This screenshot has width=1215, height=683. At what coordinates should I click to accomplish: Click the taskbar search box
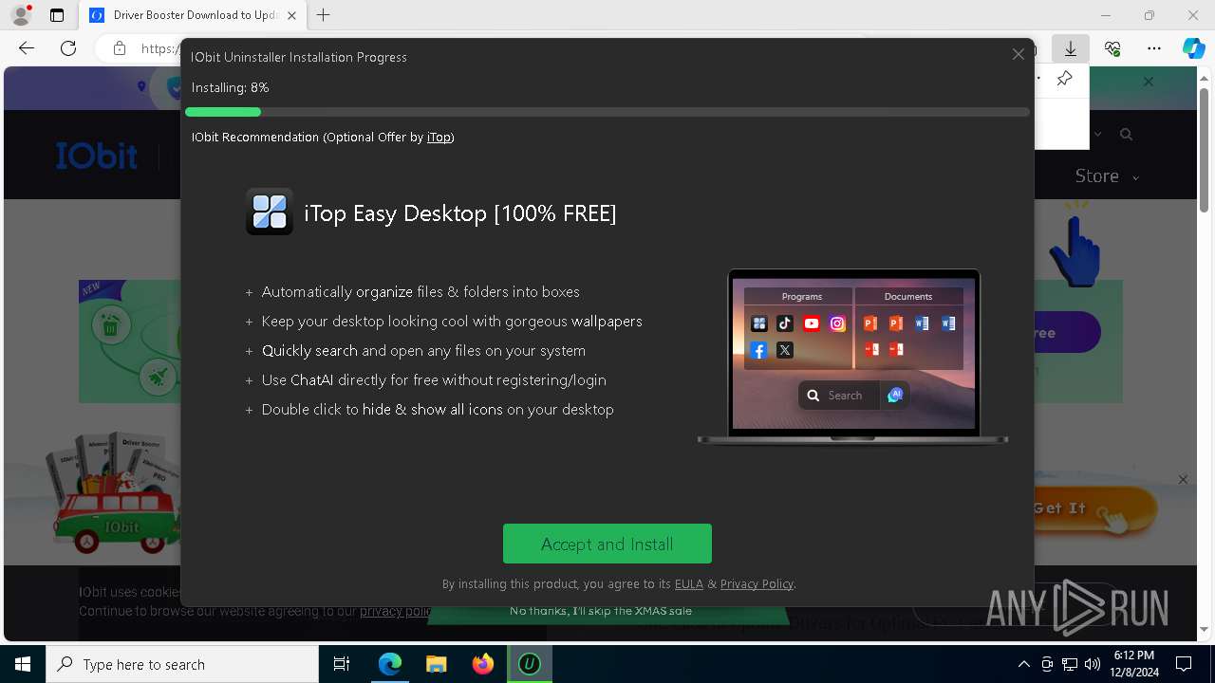(182, 664)
